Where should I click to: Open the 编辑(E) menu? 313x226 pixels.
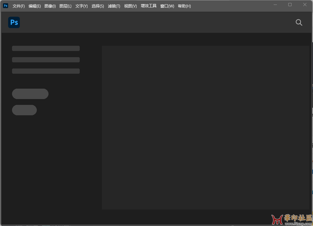34,6
